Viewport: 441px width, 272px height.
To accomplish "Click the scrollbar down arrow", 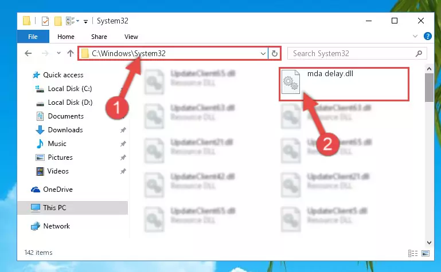I will [x=429, y=242].
